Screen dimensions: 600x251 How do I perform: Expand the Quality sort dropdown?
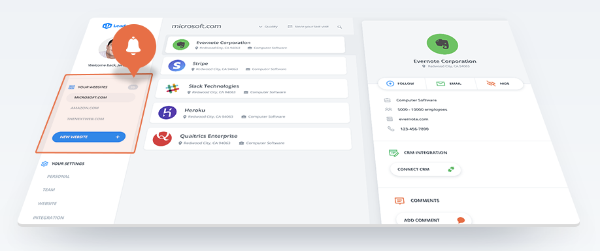268,27
